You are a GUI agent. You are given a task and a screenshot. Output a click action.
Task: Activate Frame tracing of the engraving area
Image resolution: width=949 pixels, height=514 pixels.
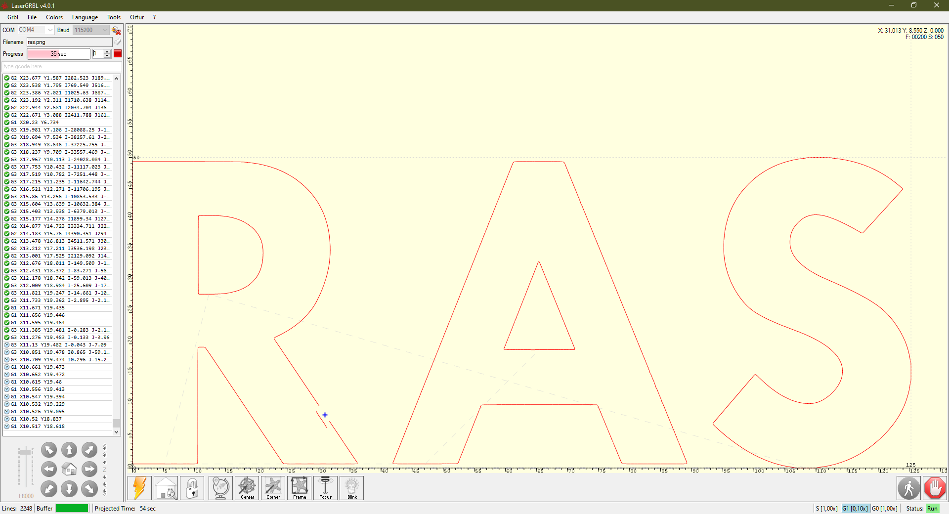click(x=299, y=488)
